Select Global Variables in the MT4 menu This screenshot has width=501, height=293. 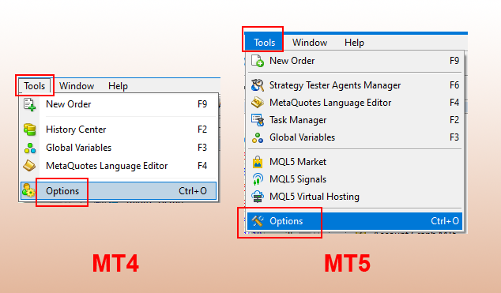(119, 148)
